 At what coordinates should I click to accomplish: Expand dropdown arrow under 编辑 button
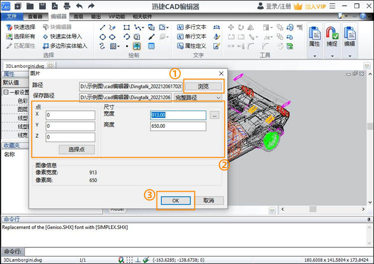(350, 56)
